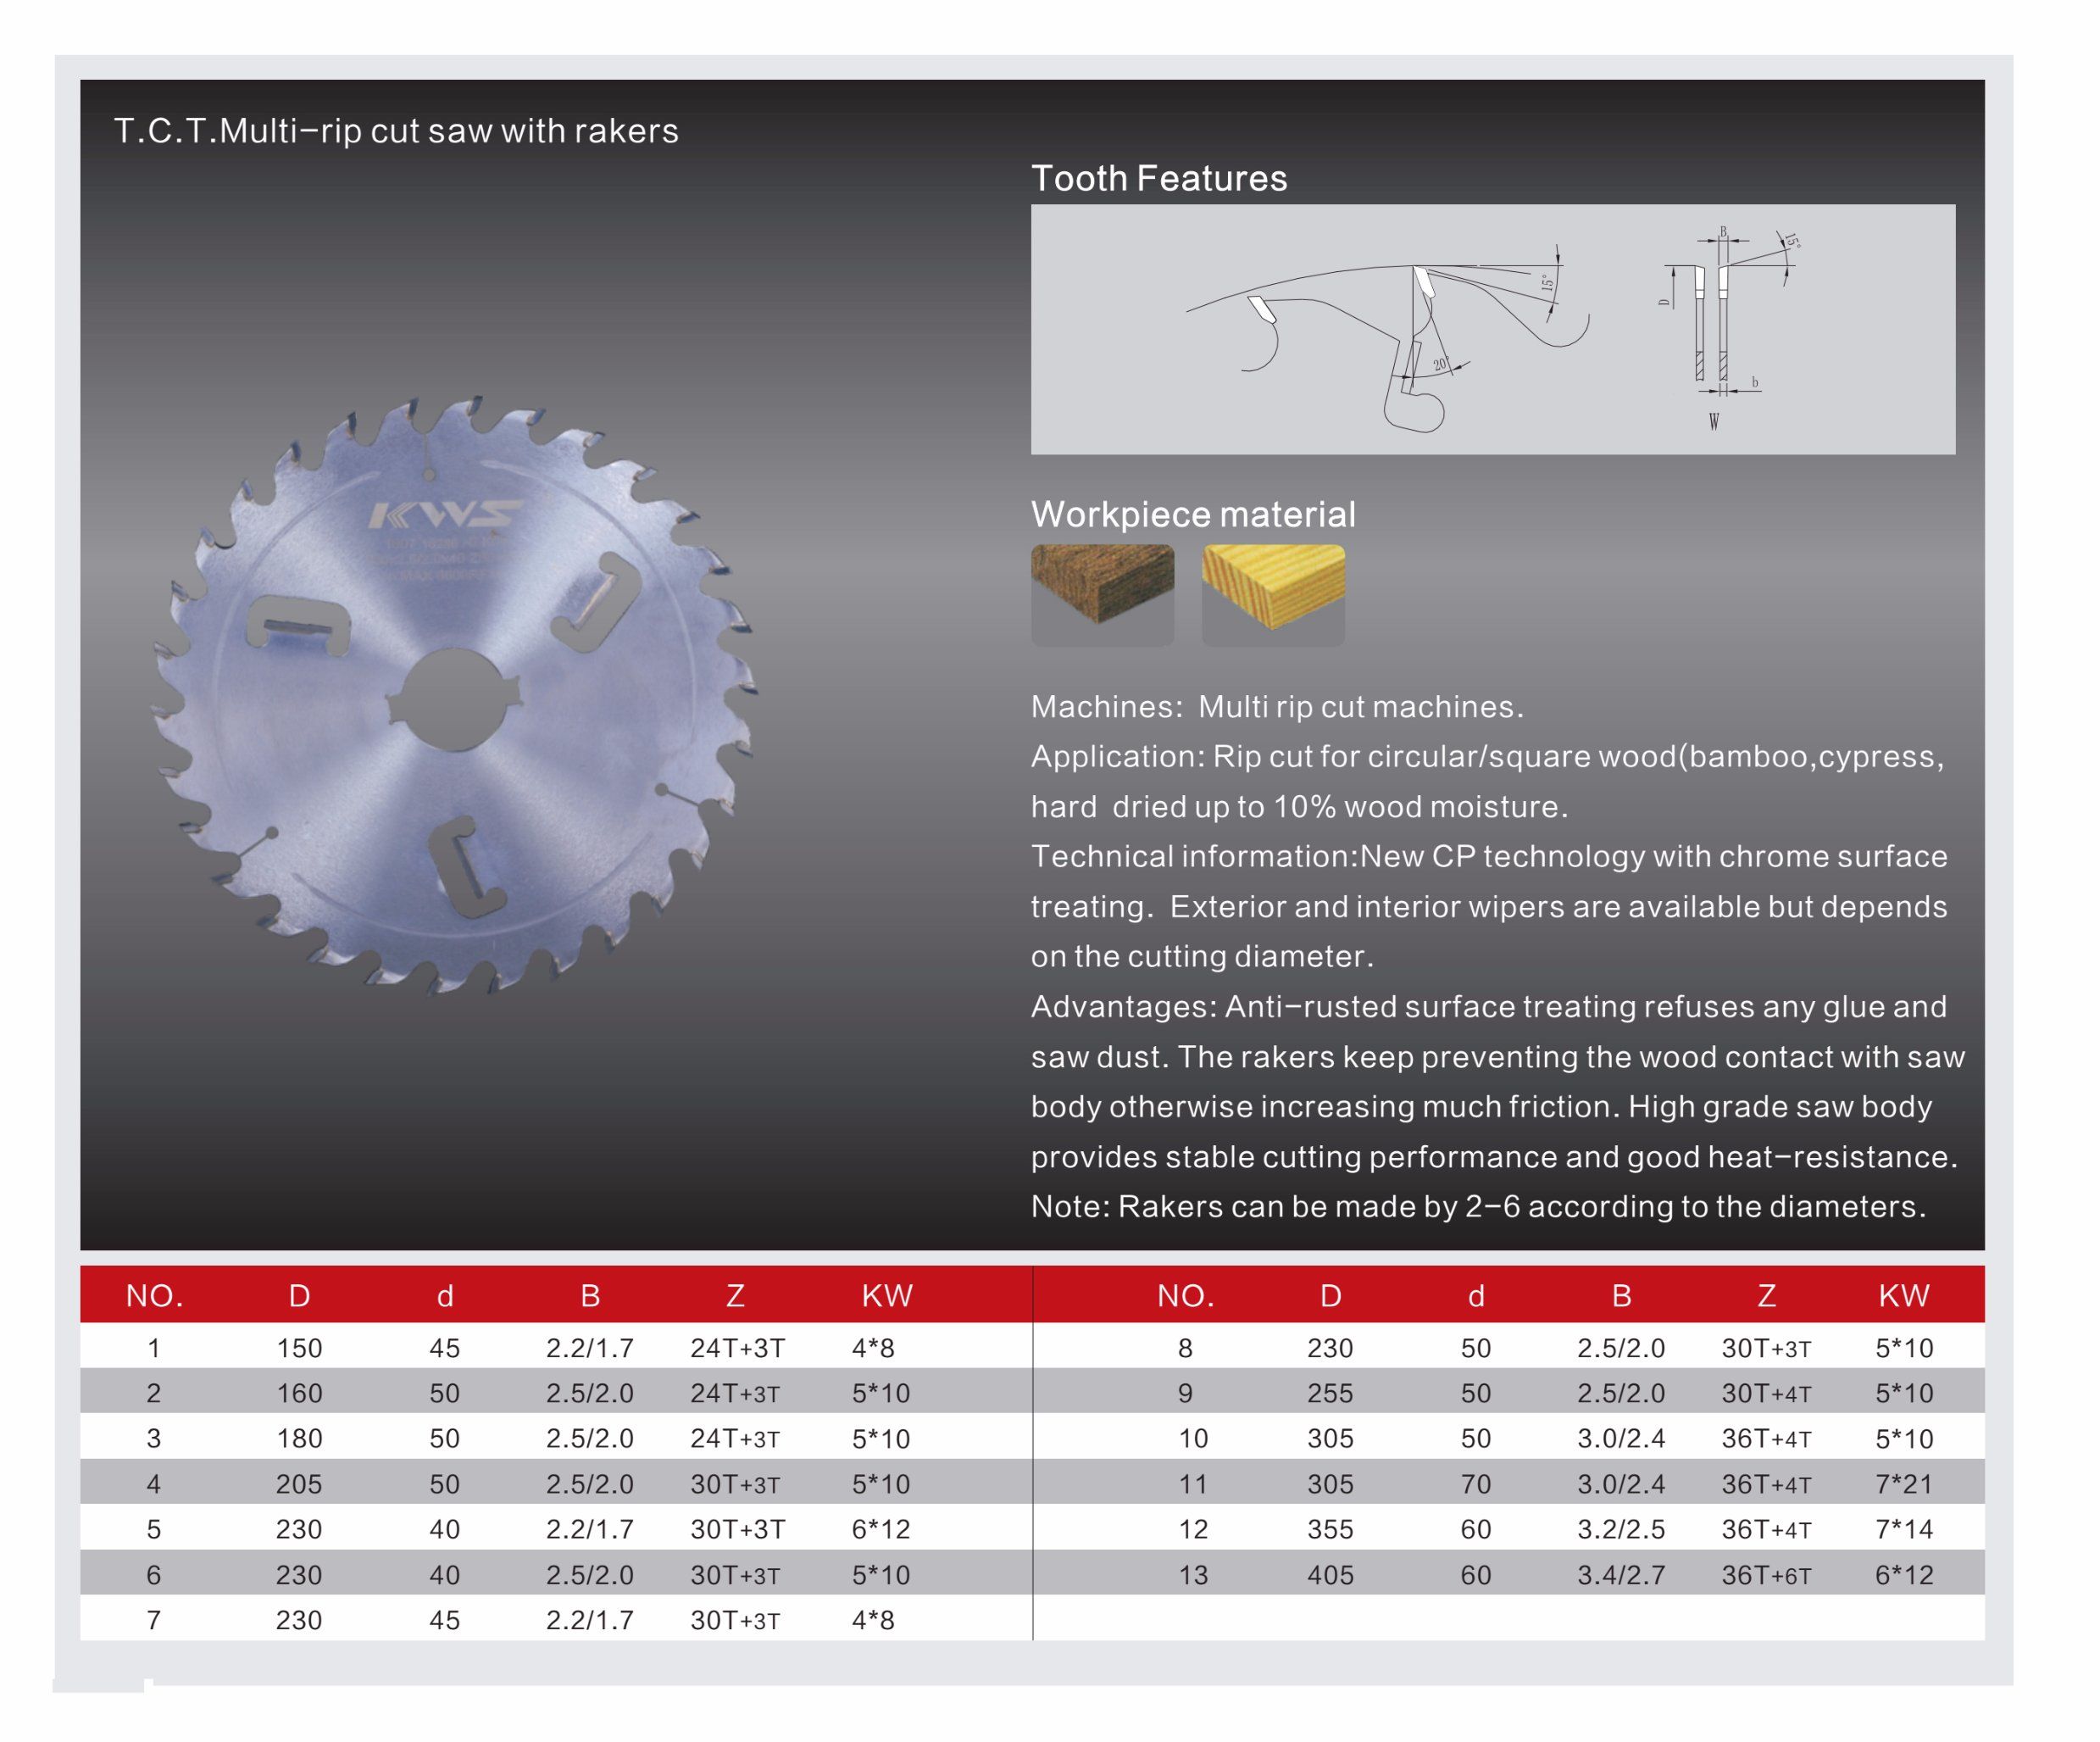Click the '36T+6T' tooth count value
The width and height of the screenshot is (2100, 1742).
click(x=1766, y=1575)
